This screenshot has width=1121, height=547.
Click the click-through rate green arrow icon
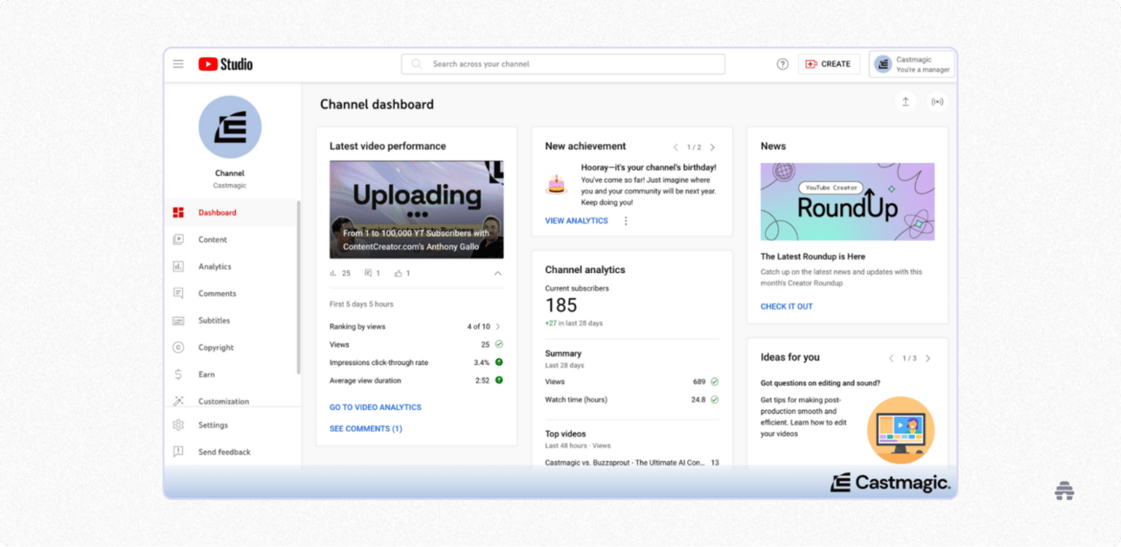point(499,362)
